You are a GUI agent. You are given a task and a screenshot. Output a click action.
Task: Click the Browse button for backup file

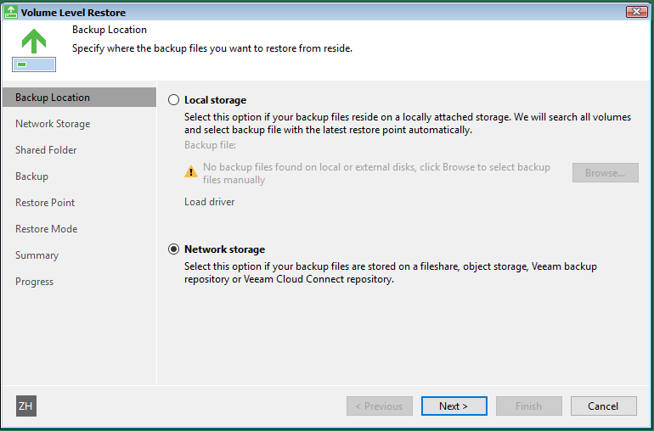coord(606,172)
